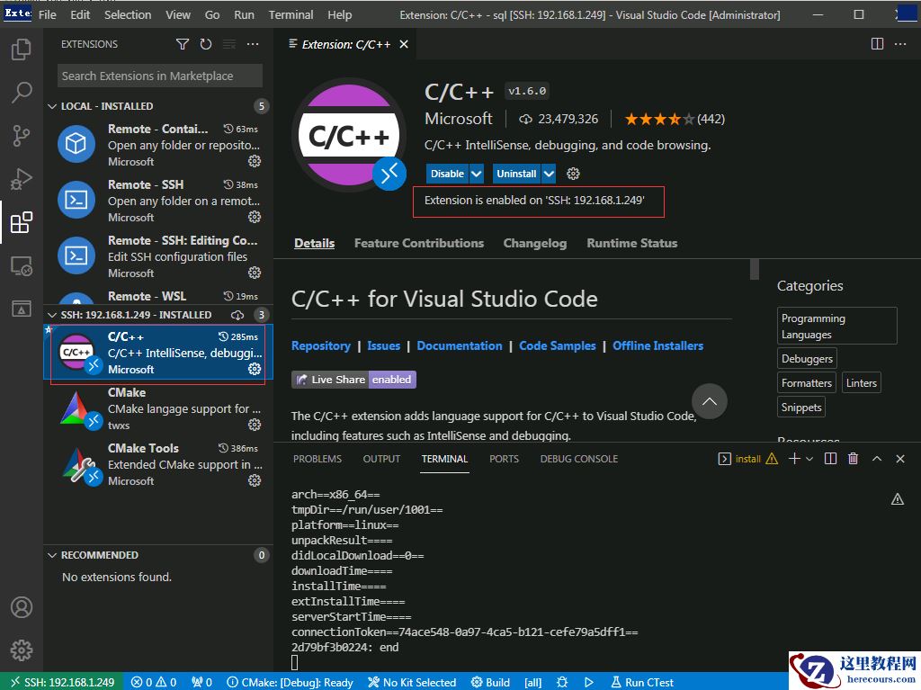Open manage gear for CMake Tools extension
Image resolution: width=921 pixels, height=690 pixels.
pyautogui.click(x=255, y=481)
